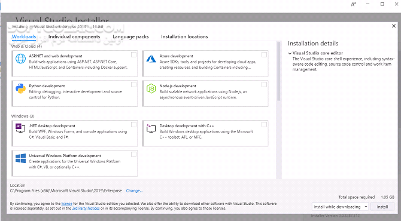Viewport: 401px width, 221px height.
Task: Enable the Python development workload checkbox
Action: (133, 84)
